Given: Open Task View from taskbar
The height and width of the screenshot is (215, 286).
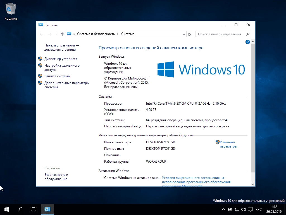Looking at the screenshot, I should click(x=34, y=209).
